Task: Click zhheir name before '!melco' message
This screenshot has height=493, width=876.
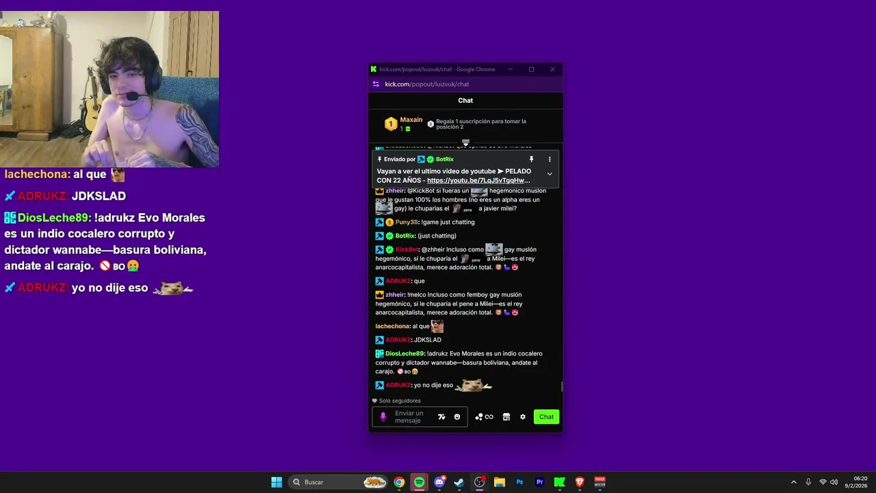Action: click(x=395, y=294)
